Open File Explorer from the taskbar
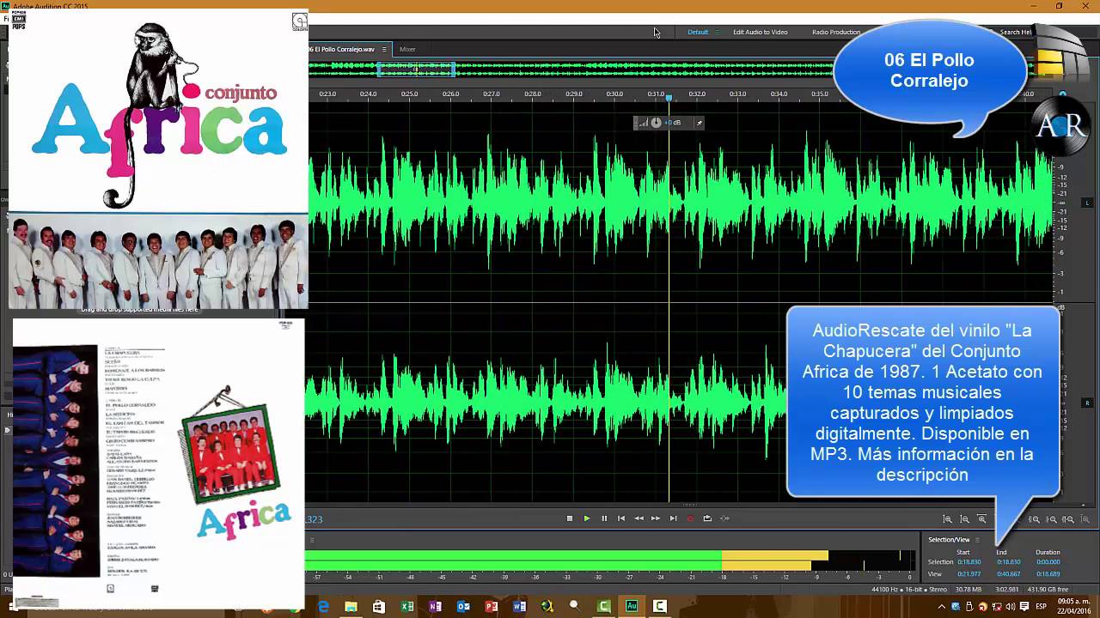This screenshot has width=1100, height=618. [351, 606]
